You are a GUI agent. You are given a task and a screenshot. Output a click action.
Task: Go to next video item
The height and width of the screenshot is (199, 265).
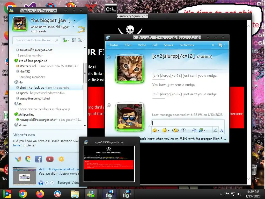tap(52, 183)
